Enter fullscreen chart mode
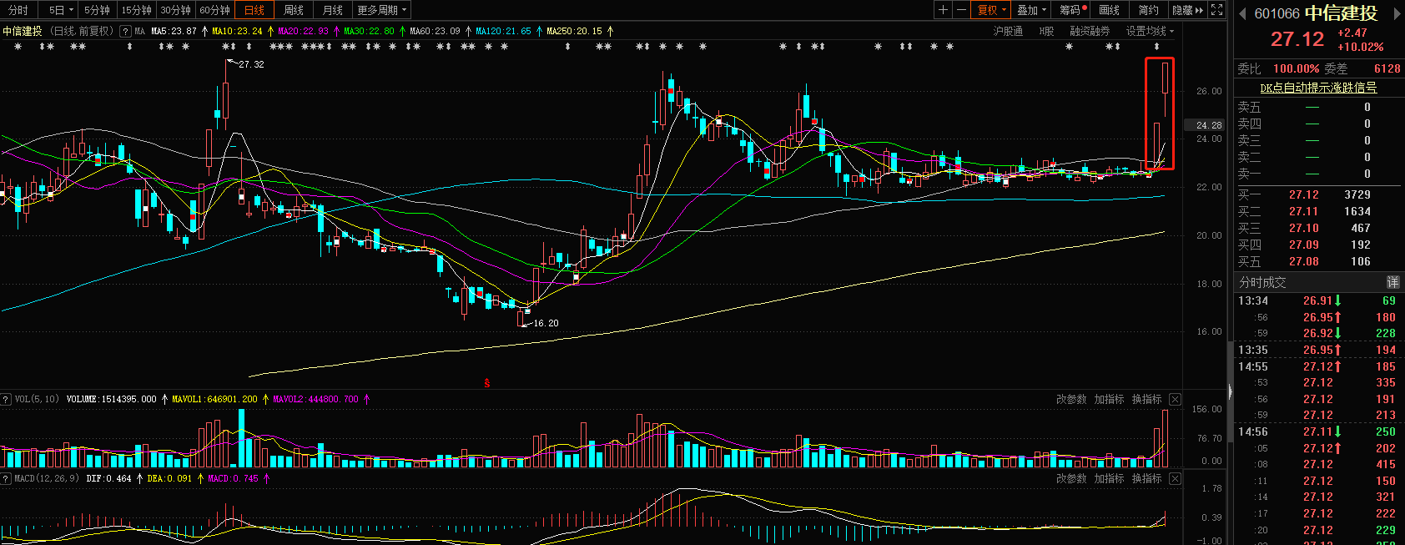 (x=1217, y=10)
